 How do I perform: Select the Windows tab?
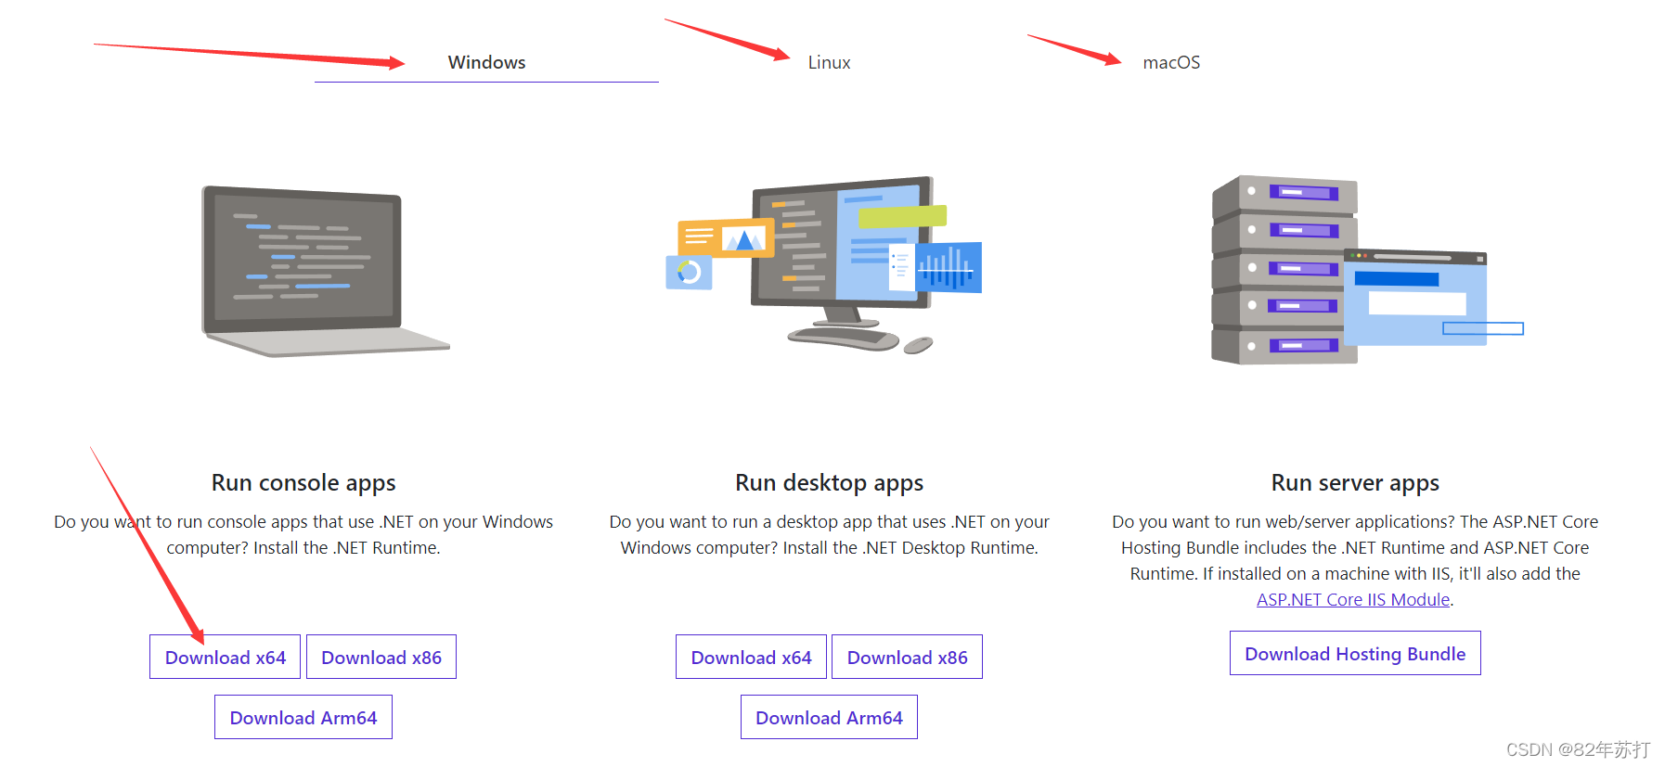click(x=486, y=62)
